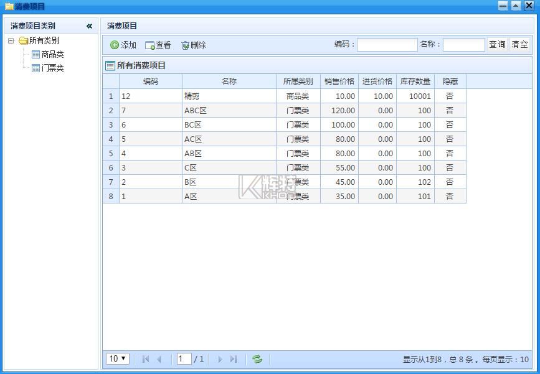Select the 商品类 category in tree
The width and height of the screenshot is (540, 374).
(52, 55)
